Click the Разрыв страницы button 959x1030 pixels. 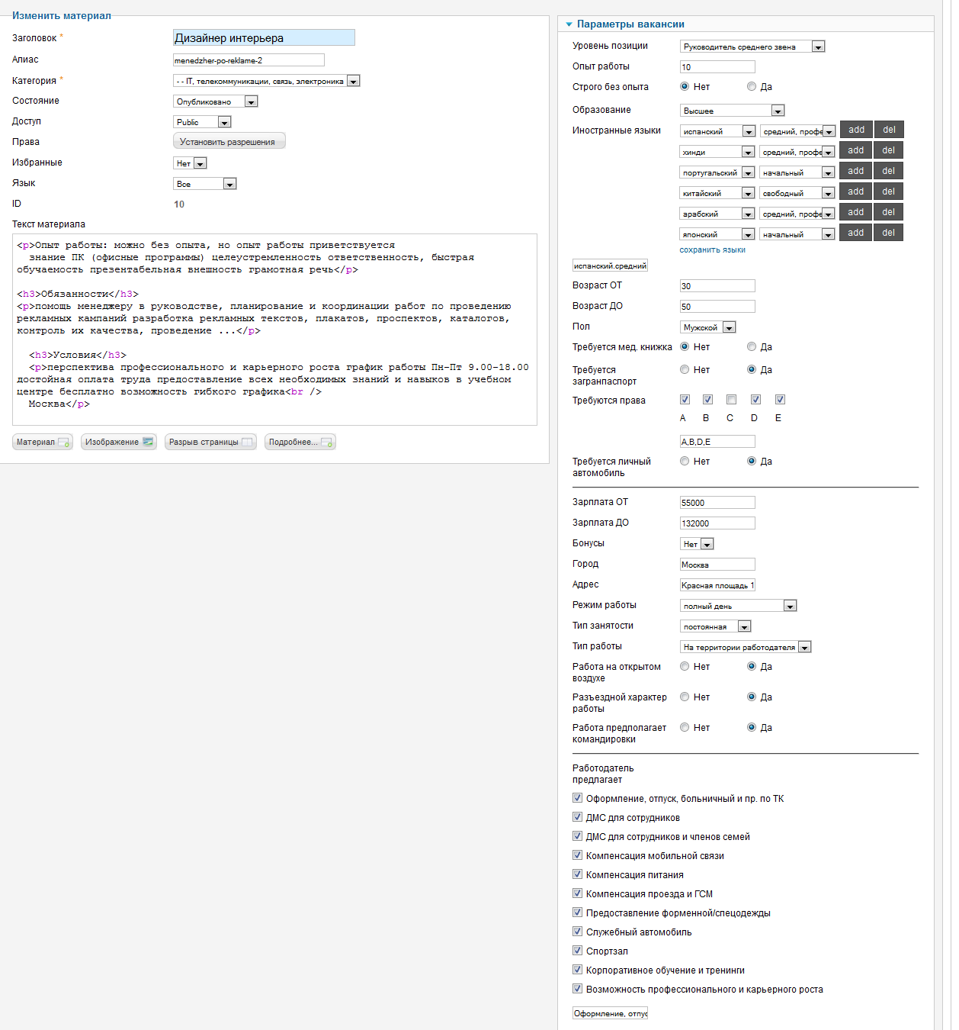tap(210, 442)
